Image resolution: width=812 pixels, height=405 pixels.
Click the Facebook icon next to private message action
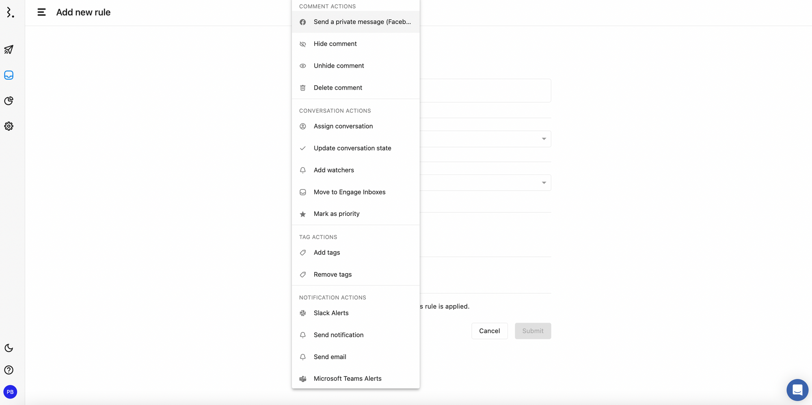point(302,22)
